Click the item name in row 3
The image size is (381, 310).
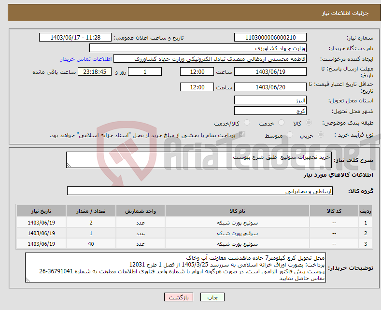pos(237,244)
